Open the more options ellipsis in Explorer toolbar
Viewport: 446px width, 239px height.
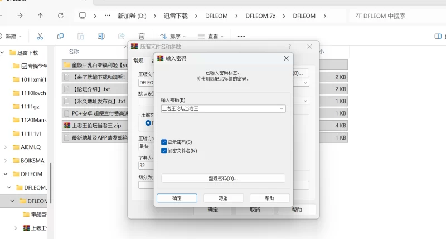[x=241, y=36]
